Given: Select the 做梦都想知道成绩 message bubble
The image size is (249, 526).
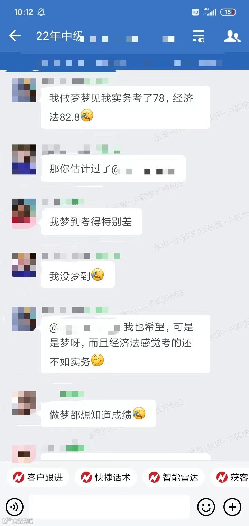Looking at the screenshot, I should tap(99, 414).
